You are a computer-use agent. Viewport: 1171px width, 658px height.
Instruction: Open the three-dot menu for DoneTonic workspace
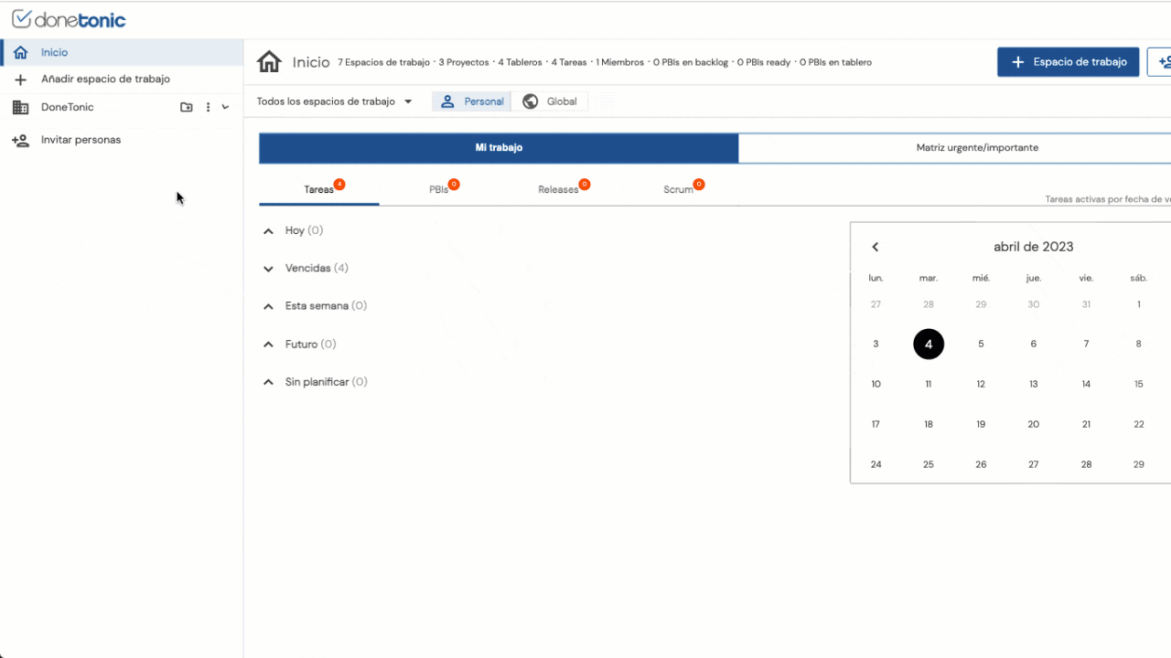click(208, 107)
